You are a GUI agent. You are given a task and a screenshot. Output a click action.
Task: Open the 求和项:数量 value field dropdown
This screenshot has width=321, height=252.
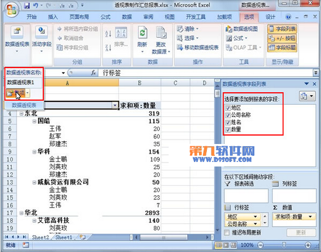[310, 217]
